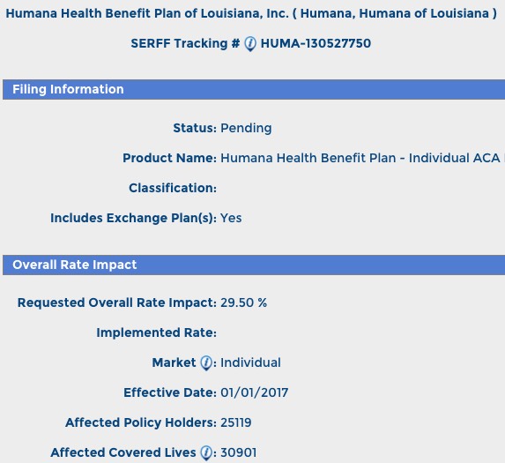Click the Requested Overall Rate Impact label
Viewport: 505px width, 463px height.
pyautogui.click(x=117, y=302)
